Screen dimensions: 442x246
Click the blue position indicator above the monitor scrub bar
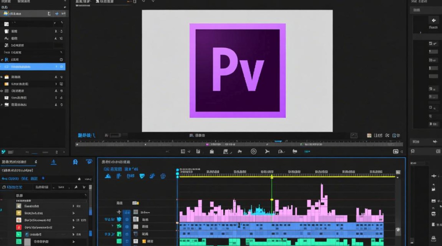coord(278,141)
